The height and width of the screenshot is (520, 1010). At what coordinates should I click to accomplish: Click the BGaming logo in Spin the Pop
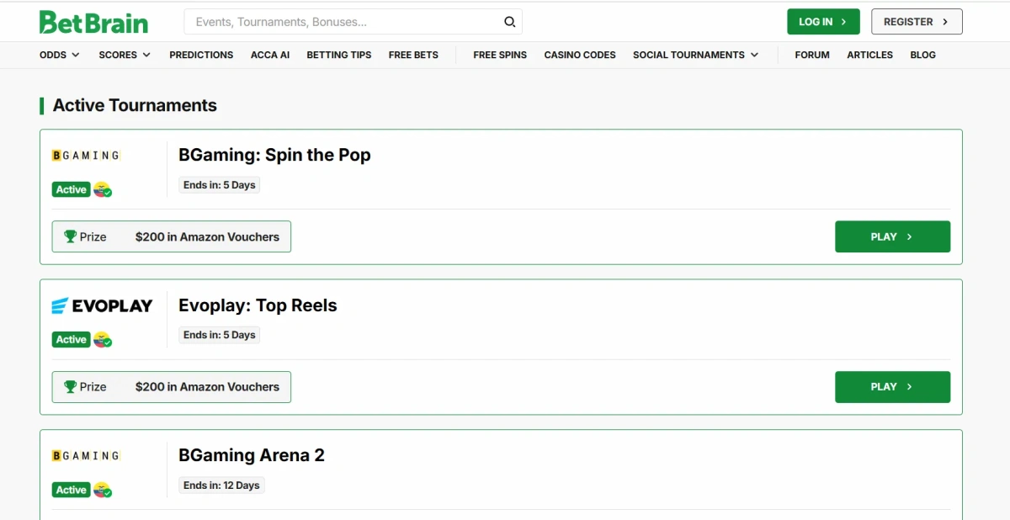(x=86, y=155)
